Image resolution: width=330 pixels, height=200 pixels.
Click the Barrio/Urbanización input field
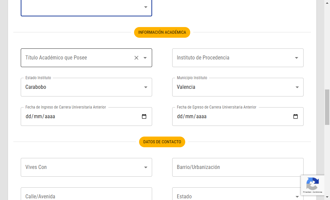[x=238, y=167]
